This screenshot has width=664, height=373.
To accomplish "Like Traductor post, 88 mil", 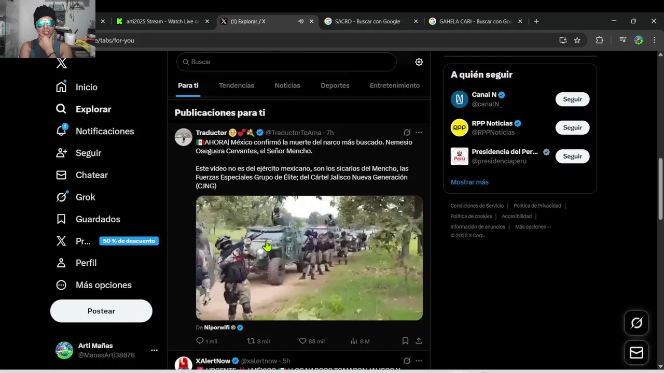I will click(312, 341).
